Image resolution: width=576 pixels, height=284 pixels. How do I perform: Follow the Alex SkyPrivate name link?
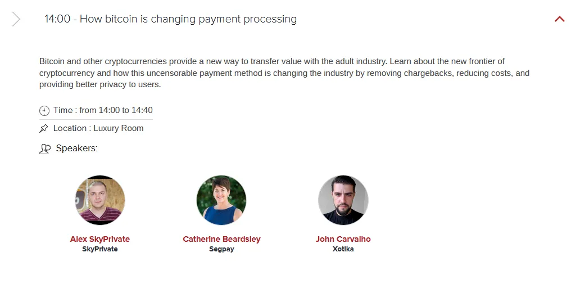coord(100,239)
